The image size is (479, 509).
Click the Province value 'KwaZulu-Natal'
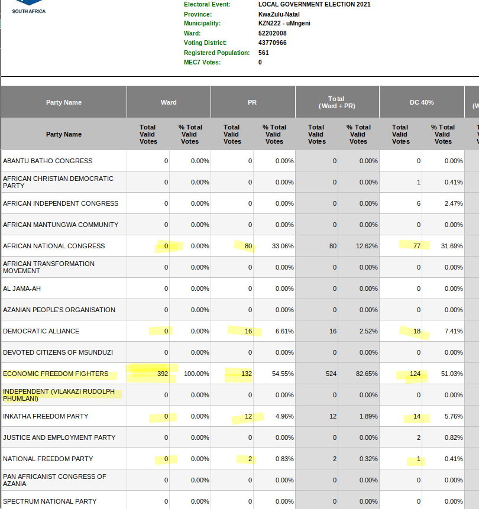click(279, 14)
